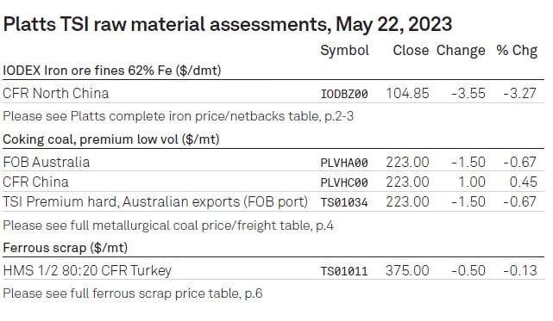This screenshot has width=553, height=321.
Task: Click the iron price/netbacks table reference note
Action: point(178,116)
